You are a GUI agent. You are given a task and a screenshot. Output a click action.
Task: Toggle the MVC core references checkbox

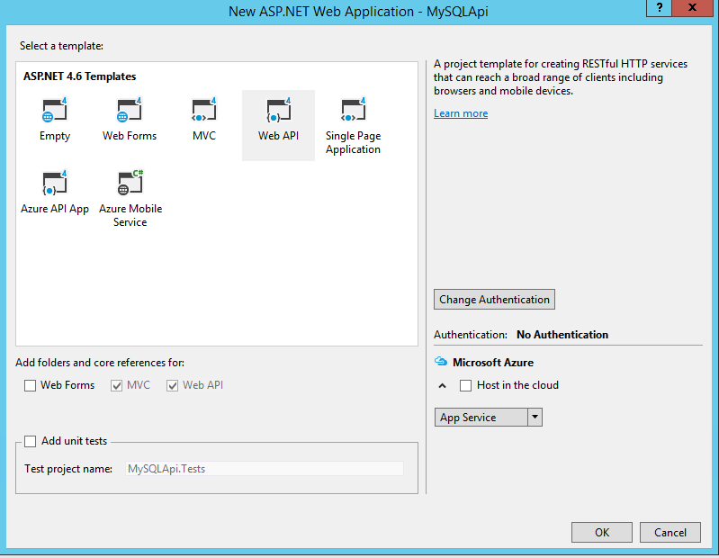[116, 385]
